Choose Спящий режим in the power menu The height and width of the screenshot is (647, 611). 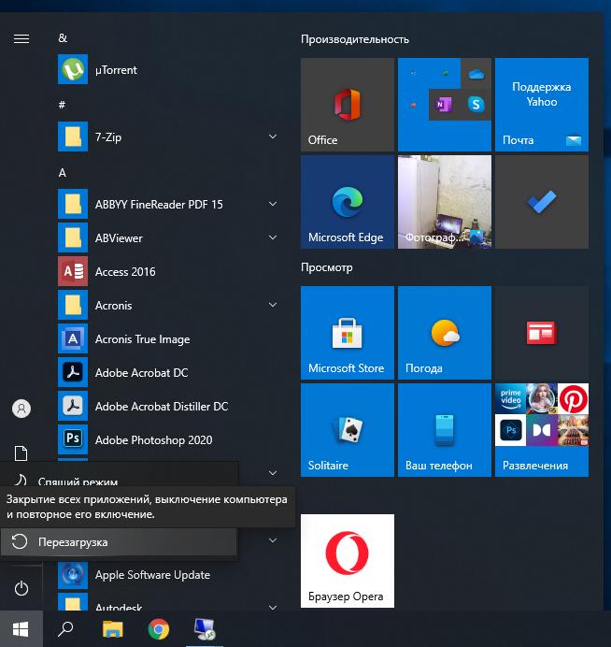[x=78, y=482]
